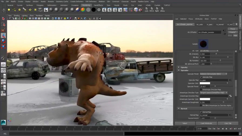
Task: Click the 'DX11' shelf icon
Action: 152,10
